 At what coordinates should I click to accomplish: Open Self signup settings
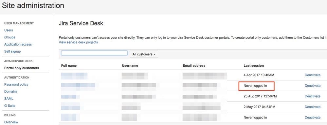[12, 51]
